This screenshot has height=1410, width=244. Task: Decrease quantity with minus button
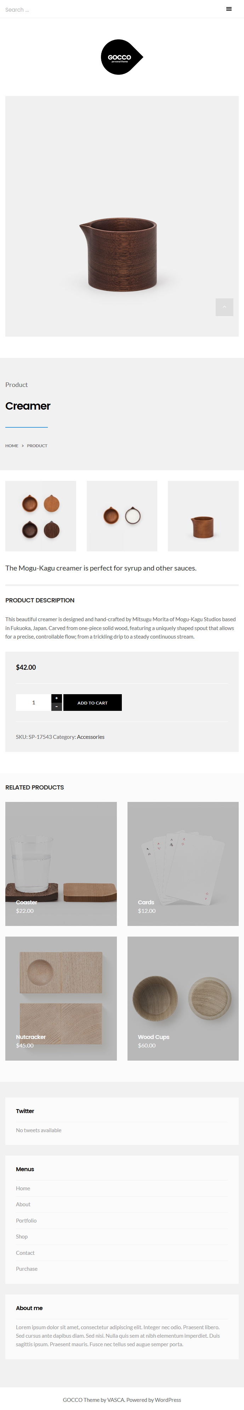(x=56, y=707)
